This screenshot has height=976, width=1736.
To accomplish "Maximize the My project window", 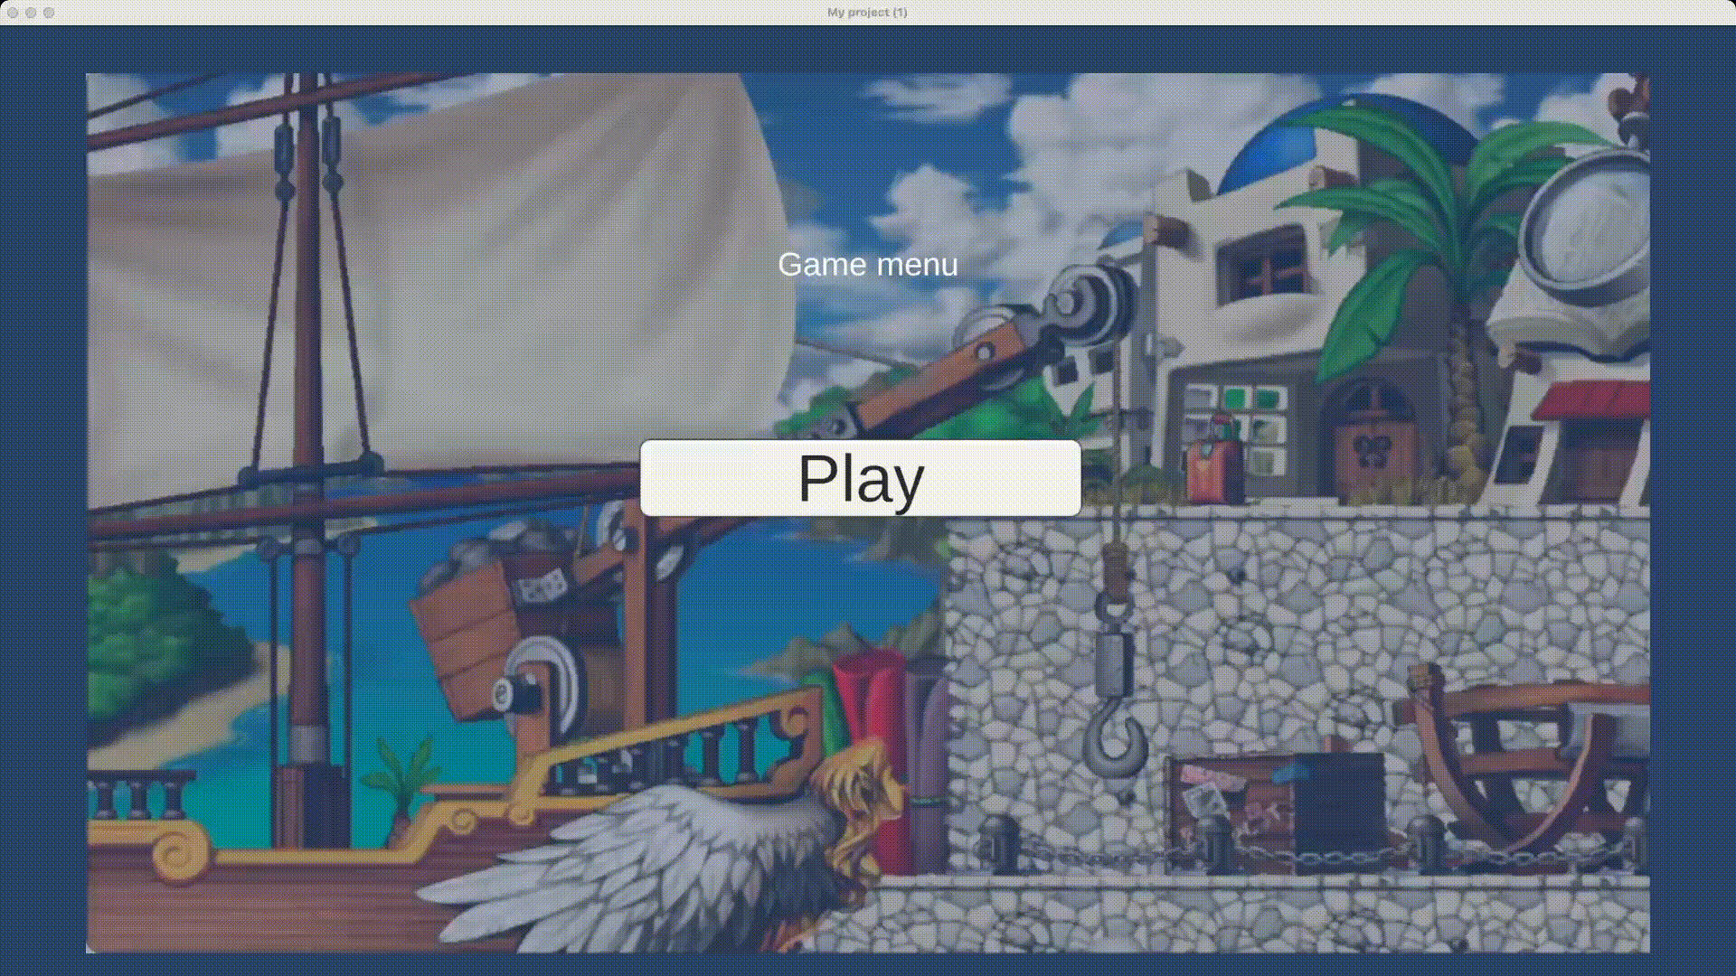I will point(49,13).
